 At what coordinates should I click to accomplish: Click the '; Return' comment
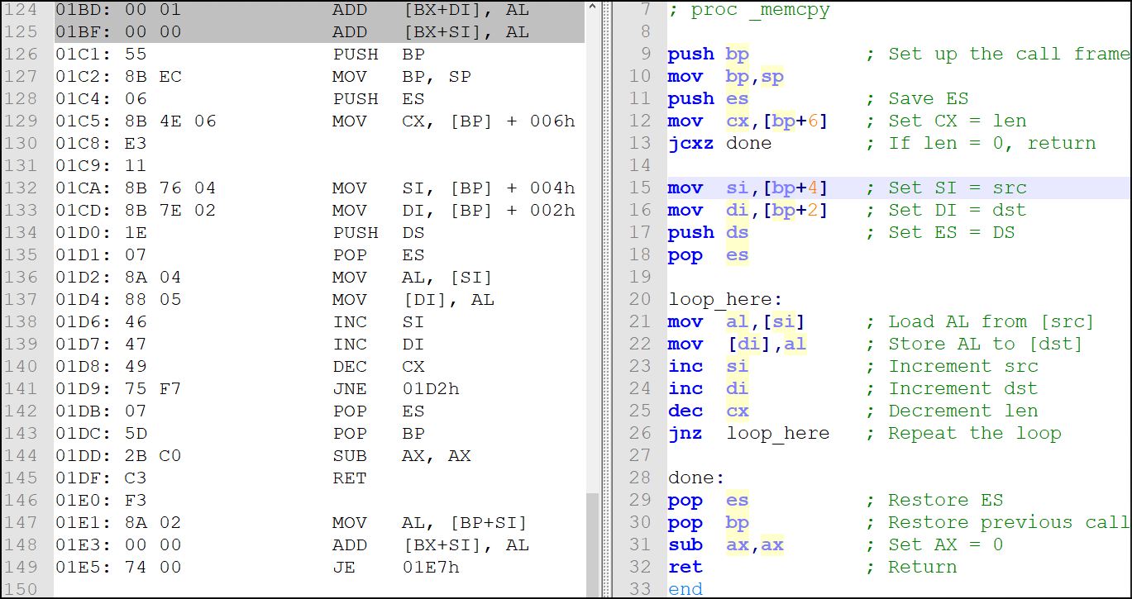(x=911, y=568)
